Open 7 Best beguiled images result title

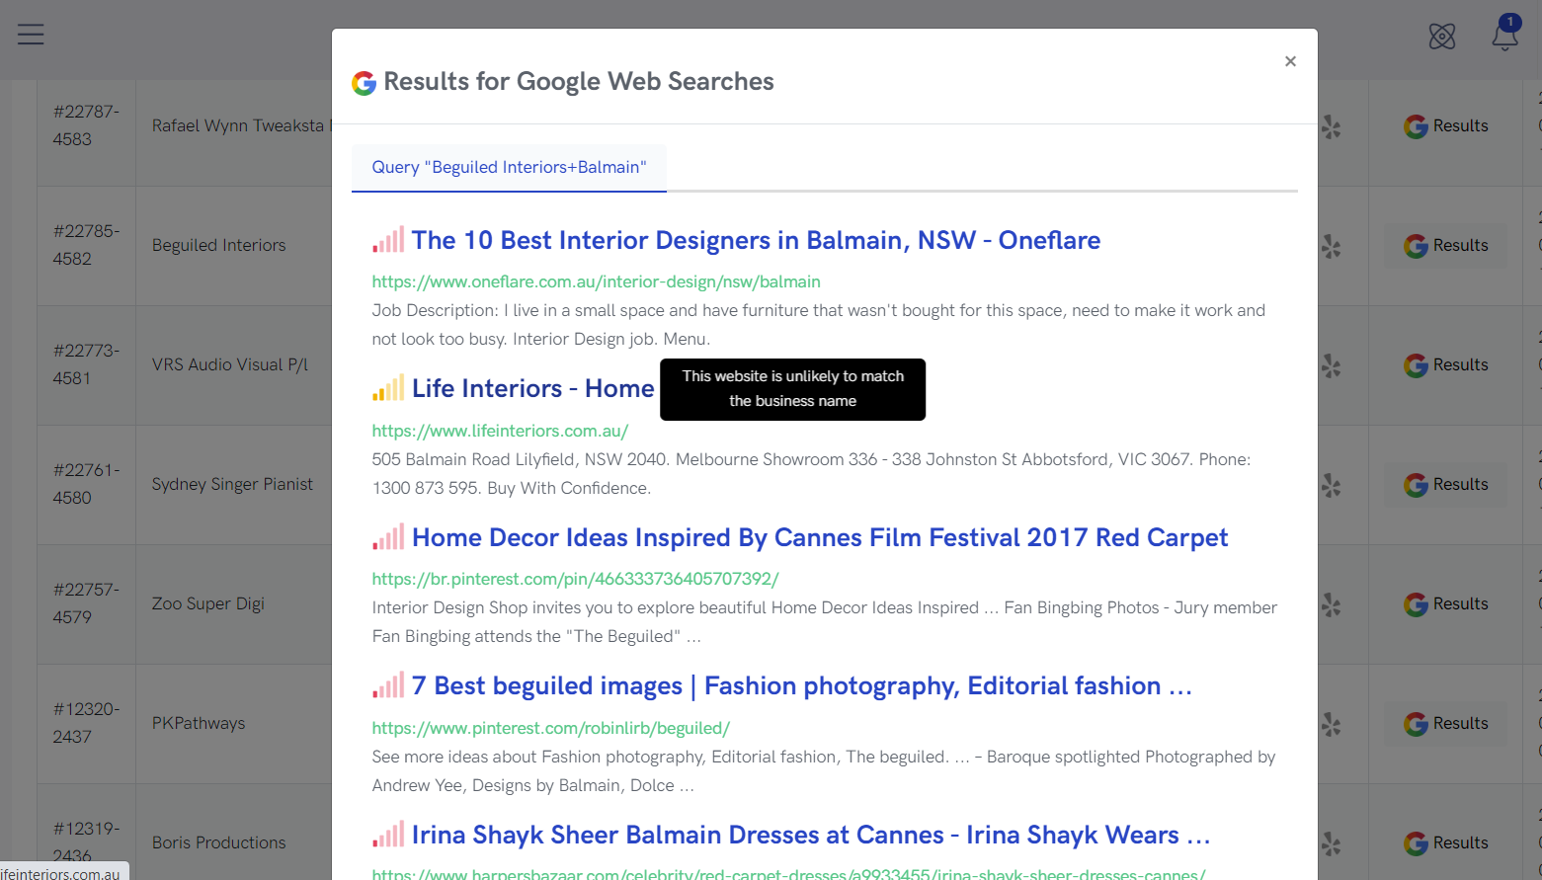coord(802,685)
